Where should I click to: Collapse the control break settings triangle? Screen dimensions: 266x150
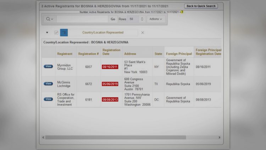point(47,33)
